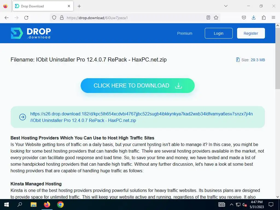Open the Extensions puzzle icon
The image size is (280, 210).
(x=264, y=18)
